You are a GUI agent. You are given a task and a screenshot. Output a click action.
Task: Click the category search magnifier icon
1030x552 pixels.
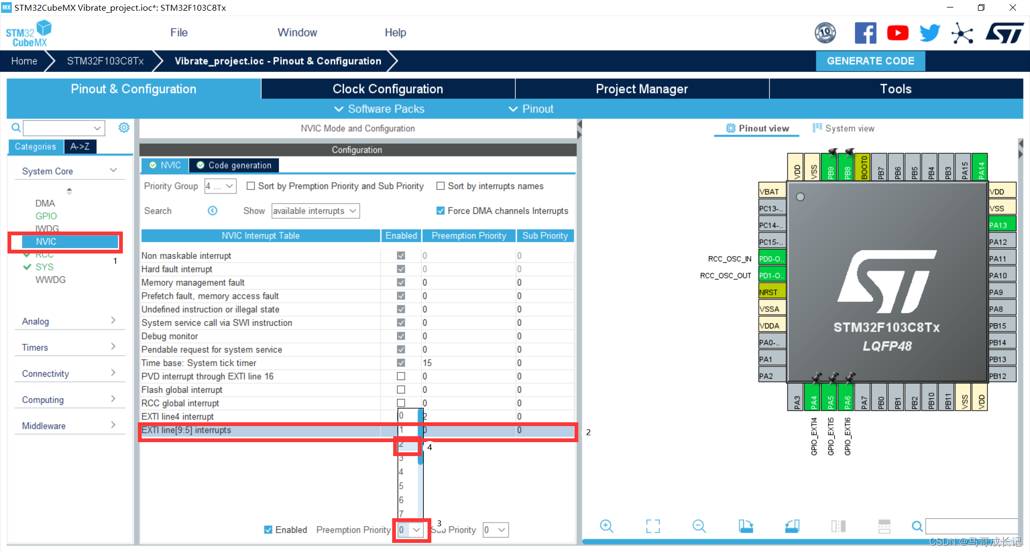pyautogui.click(x=16, y=128)
